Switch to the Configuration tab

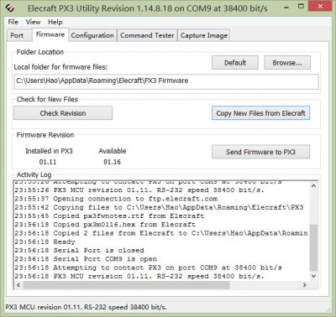[x=92, y=35]
